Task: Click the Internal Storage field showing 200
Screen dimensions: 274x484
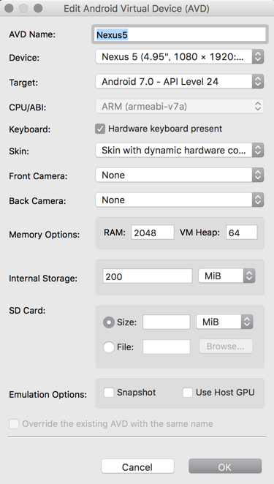Action: click(148, 276)
